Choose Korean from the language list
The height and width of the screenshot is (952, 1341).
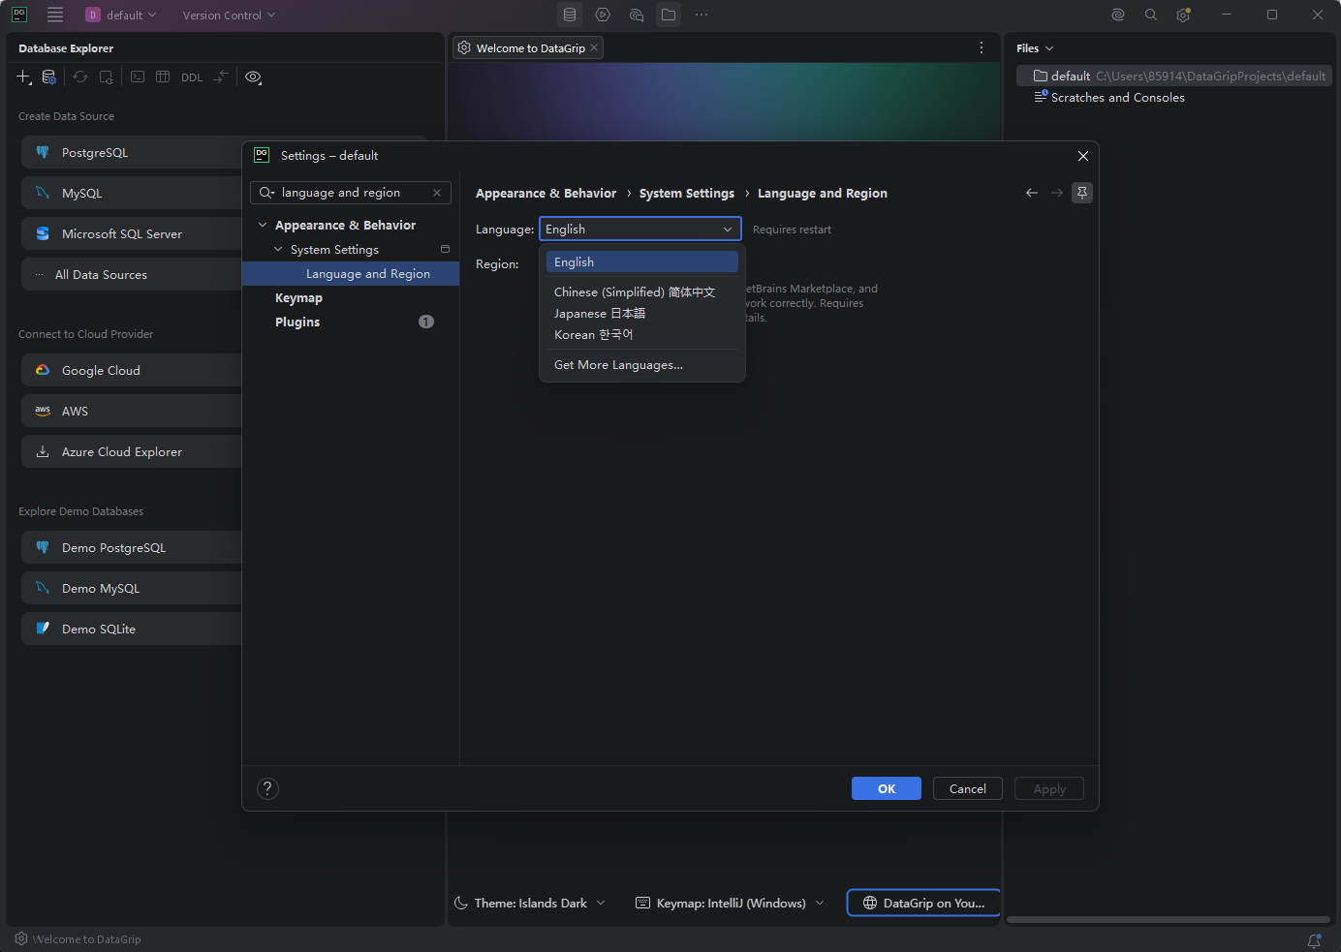642,335
